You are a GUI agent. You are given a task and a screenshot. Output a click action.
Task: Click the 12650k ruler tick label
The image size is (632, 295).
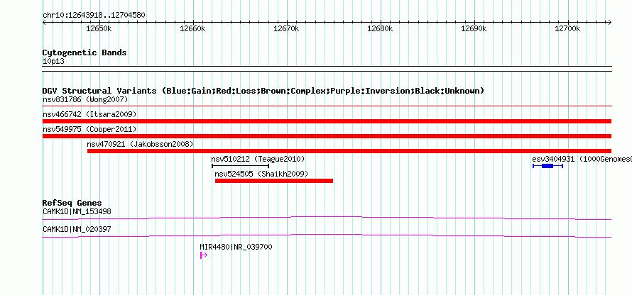(99, 28)
